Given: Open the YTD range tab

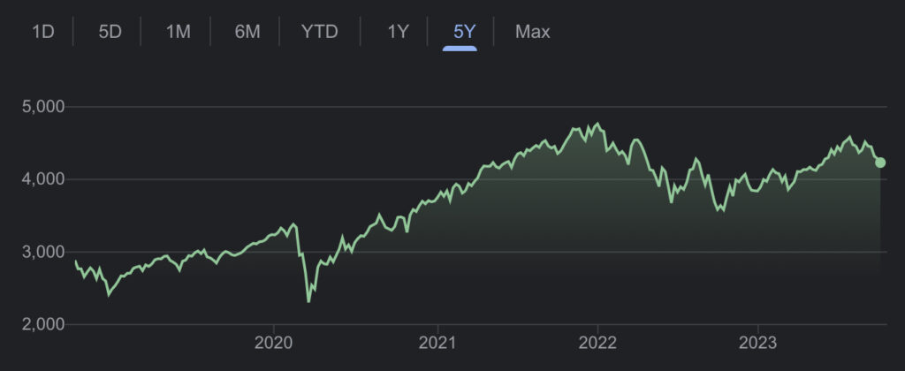Looking at the screenshot, I should click(319, 32).
